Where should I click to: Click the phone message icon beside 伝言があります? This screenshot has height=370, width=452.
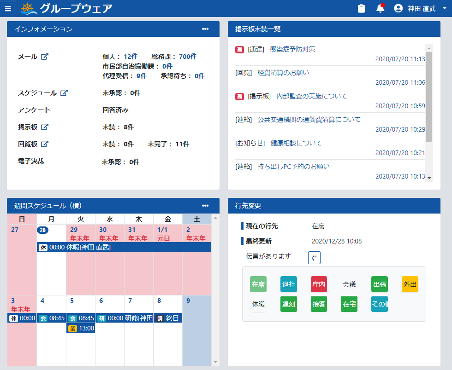(314, 258)
